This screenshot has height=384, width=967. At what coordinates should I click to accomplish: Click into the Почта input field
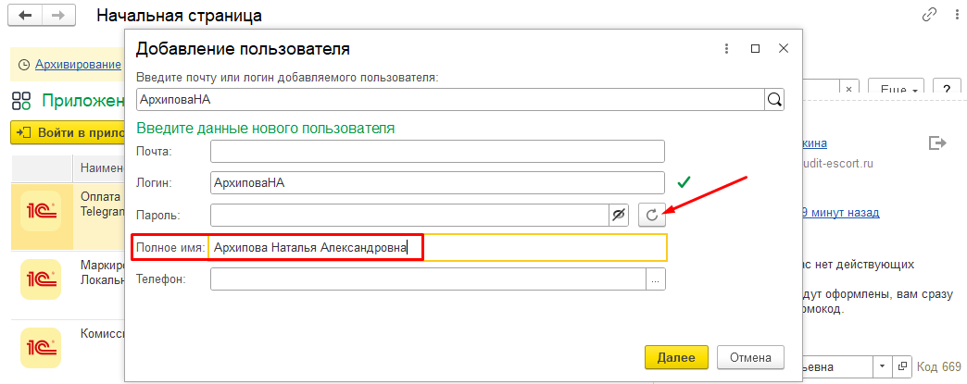click(x=437, y=151)
